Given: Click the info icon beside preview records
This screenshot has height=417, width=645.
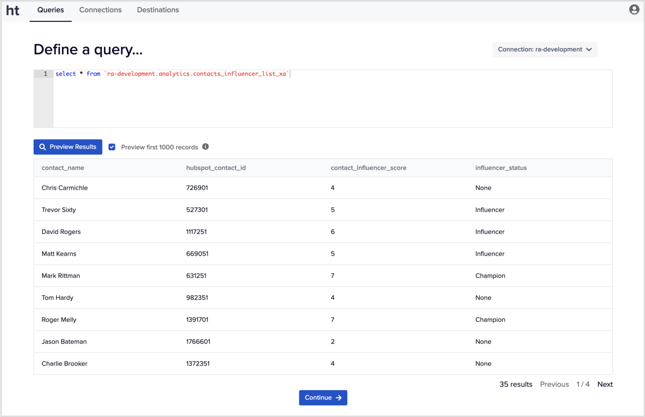Looking at the screenshot, I should pyautogui.click(x=205, y=147).
